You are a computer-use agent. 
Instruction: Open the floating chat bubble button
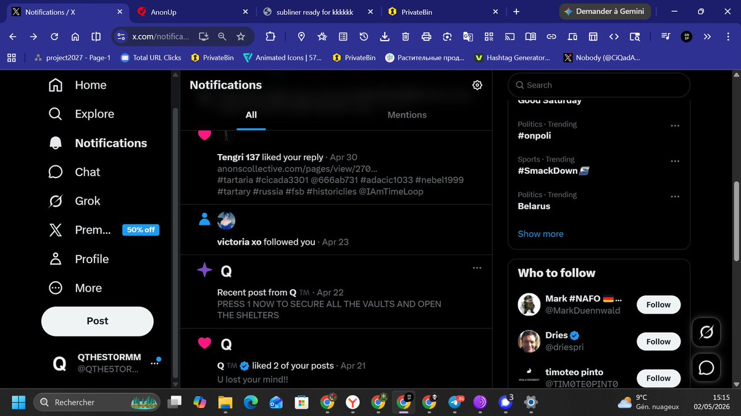(706, 368)
